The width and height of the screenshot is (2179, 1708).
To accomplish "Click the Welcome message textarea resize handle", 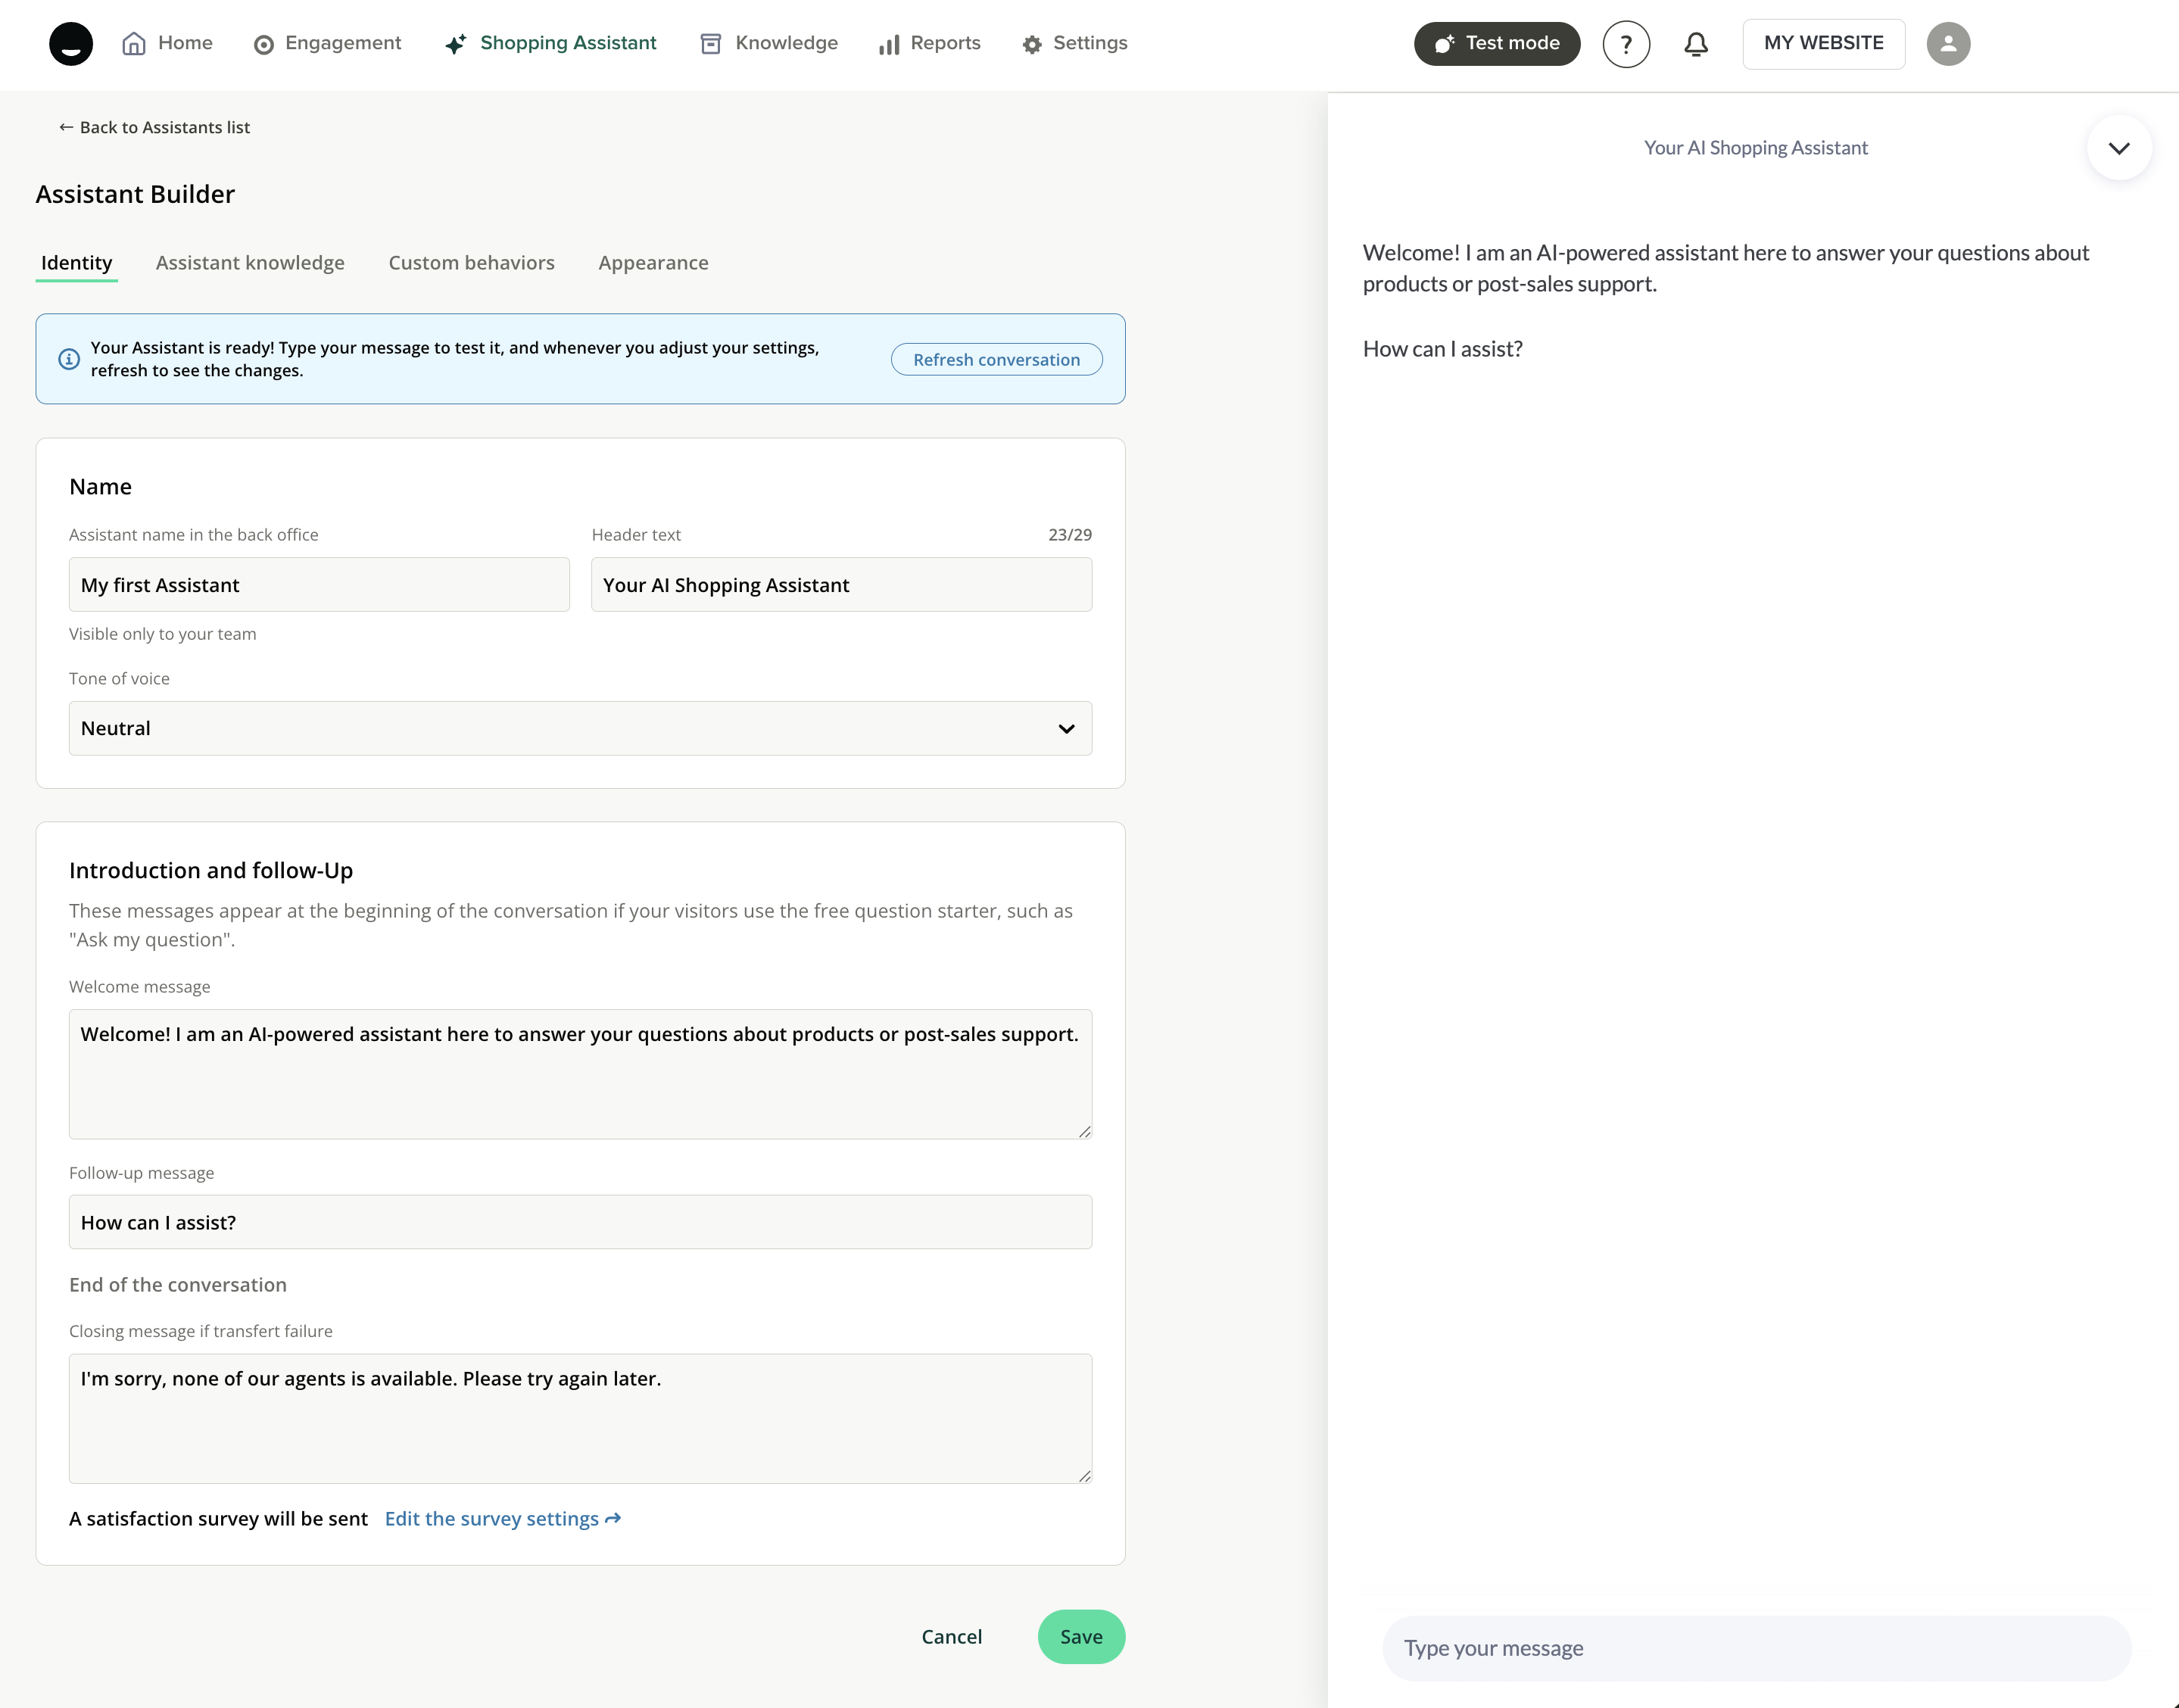I will (x=1084, y=1131).
